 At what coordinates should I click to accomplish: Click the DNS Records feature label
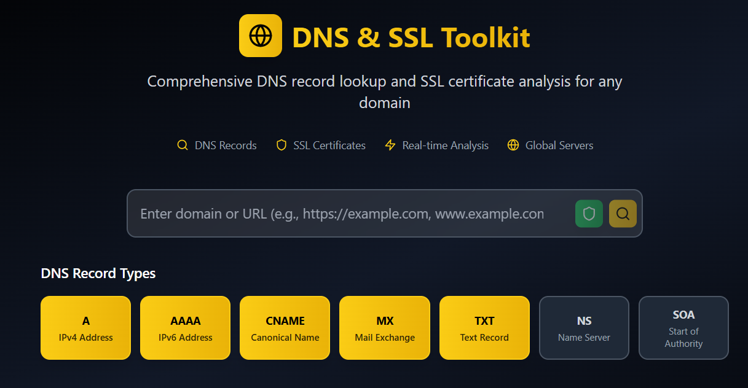pyautogui.click(x=226, y=145)
